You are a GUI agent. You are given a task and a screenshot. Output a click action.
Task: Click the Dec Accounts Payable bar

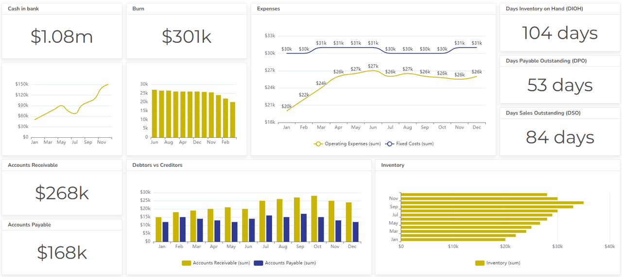pyautogui.click(x=356, y=232)
